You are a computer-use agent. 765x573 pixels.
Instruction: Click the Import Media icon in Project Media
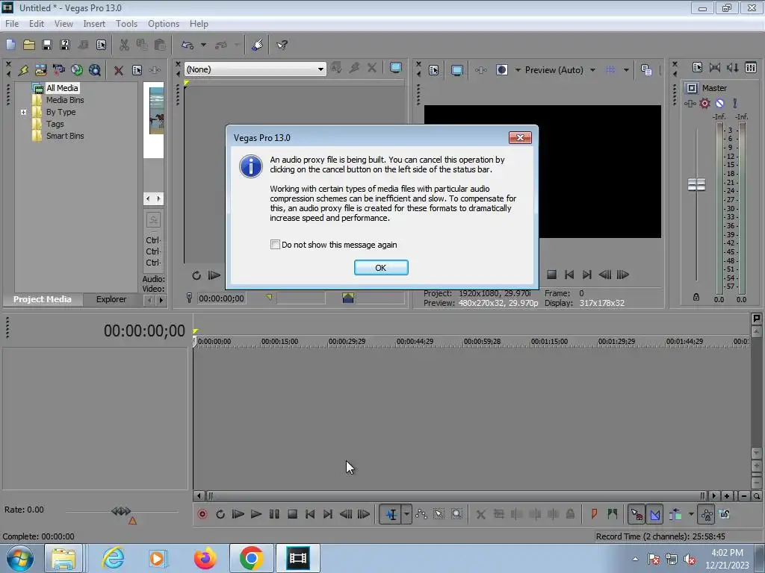[x=40, y=70]
